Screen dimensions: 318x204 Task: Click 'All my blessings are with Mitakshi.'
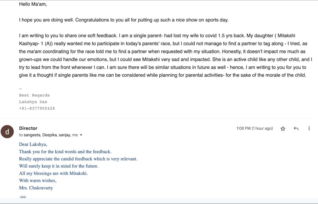[54, 173]
